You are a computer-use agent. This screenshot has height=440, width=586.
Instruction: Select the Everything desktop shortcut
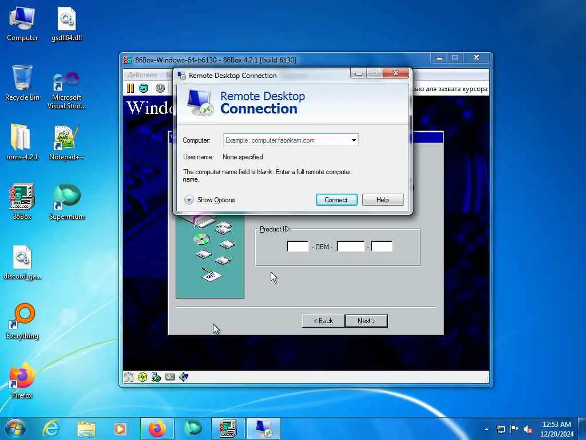(x=22, y=321)
